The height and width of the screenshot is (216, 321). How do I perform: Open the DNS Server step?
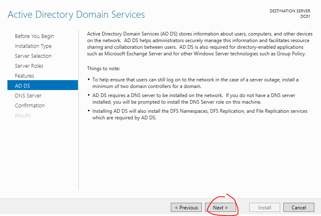(x=28, y=95)
